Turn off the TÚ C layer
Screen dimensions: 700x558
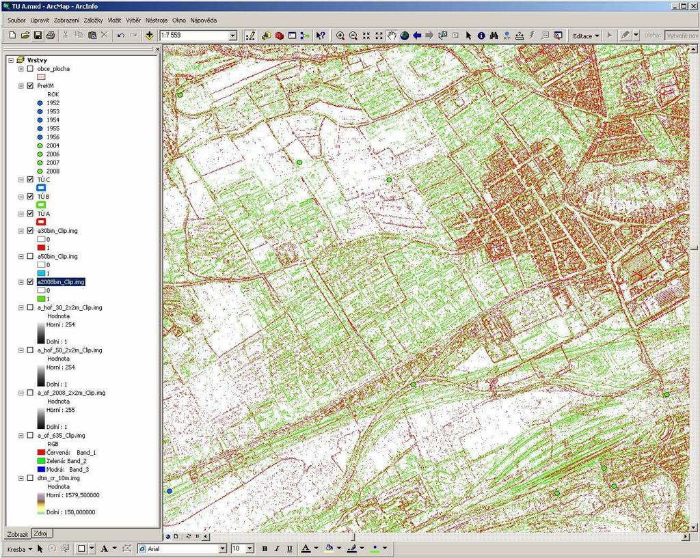click(x=30, y=180)
